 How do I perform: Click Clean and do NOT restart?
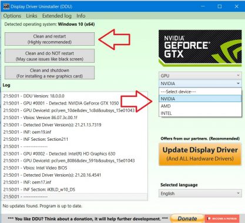click(49, 56)
